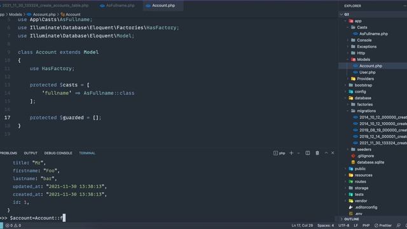
Task: Expand the Providers folder
Action: (x=365, y=79)
